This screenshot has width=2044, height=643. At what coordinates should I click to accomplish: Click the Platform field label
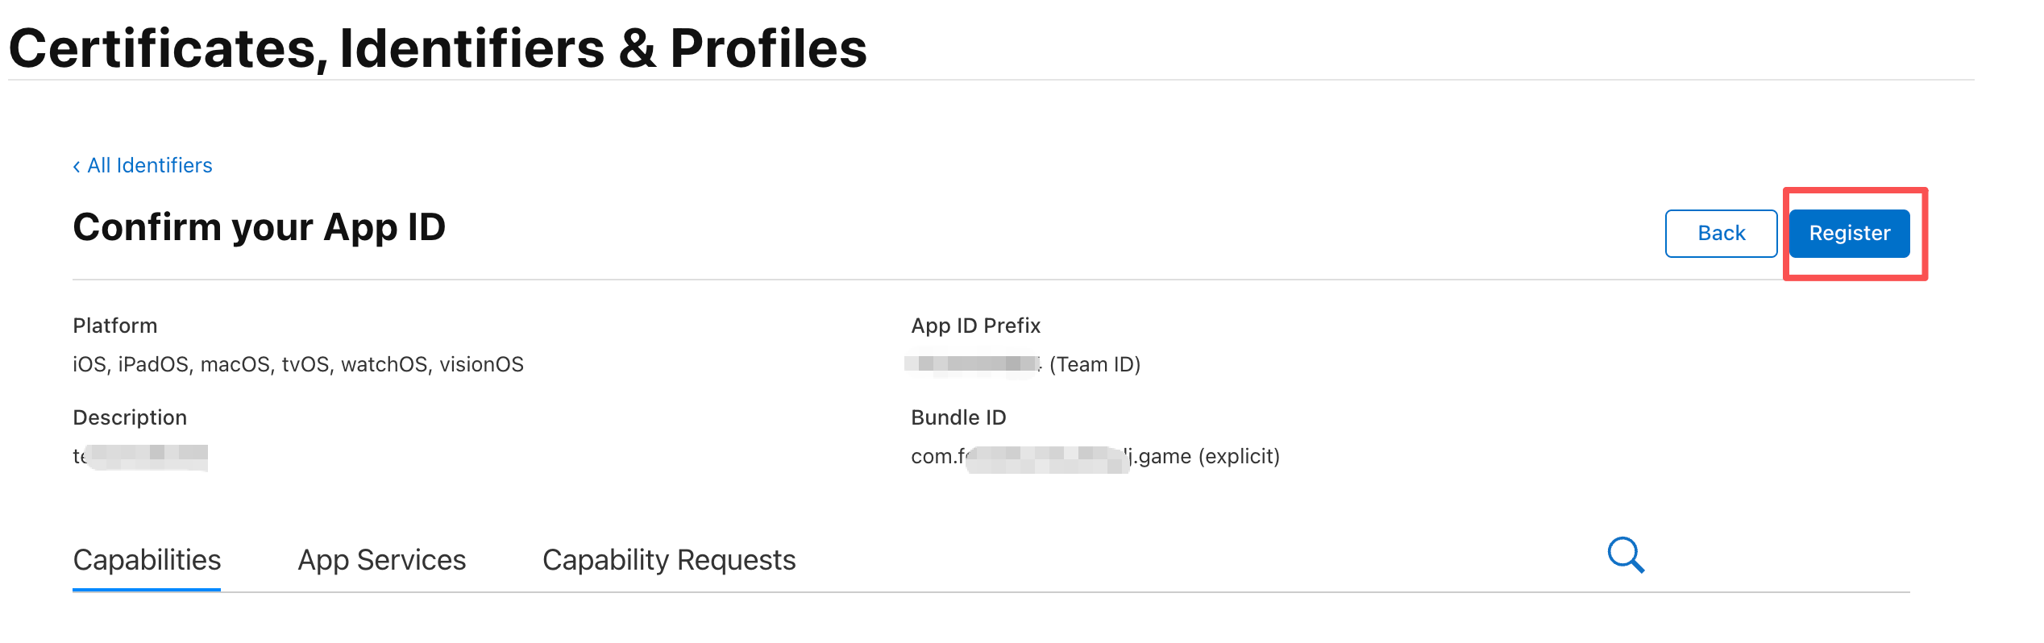115,326
